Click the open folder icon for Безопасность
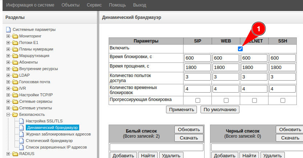The image size is (303, 158). coord(15,115)
